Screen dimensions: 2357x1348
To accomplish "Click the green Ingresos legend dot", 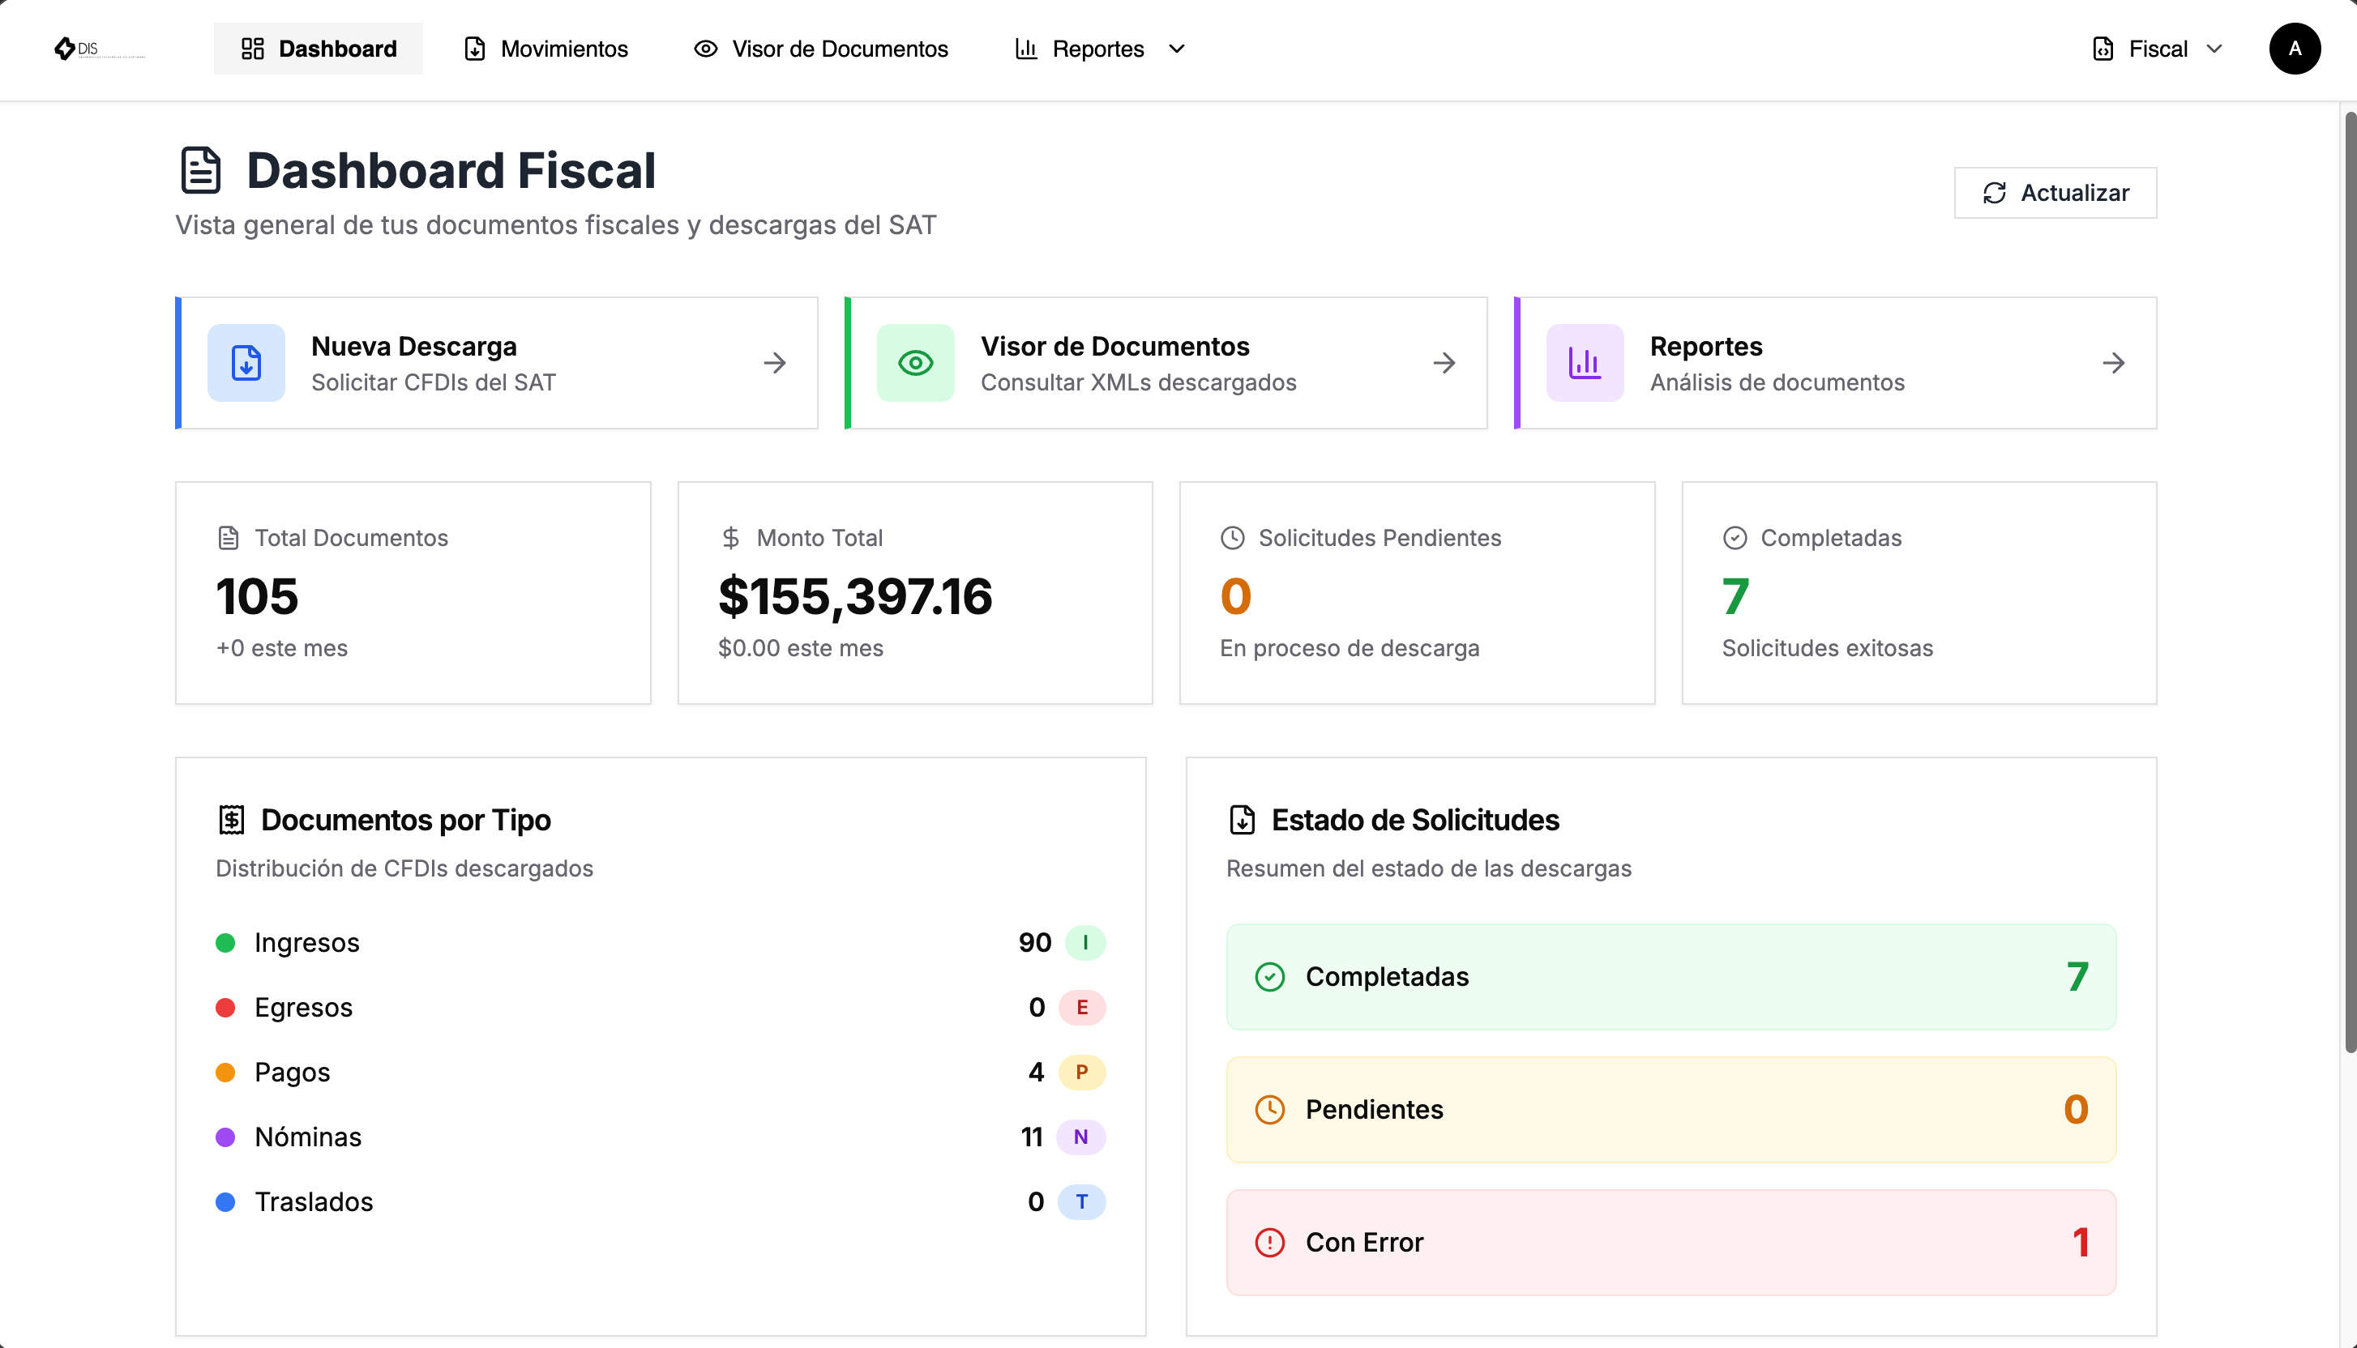I will 225,942.
